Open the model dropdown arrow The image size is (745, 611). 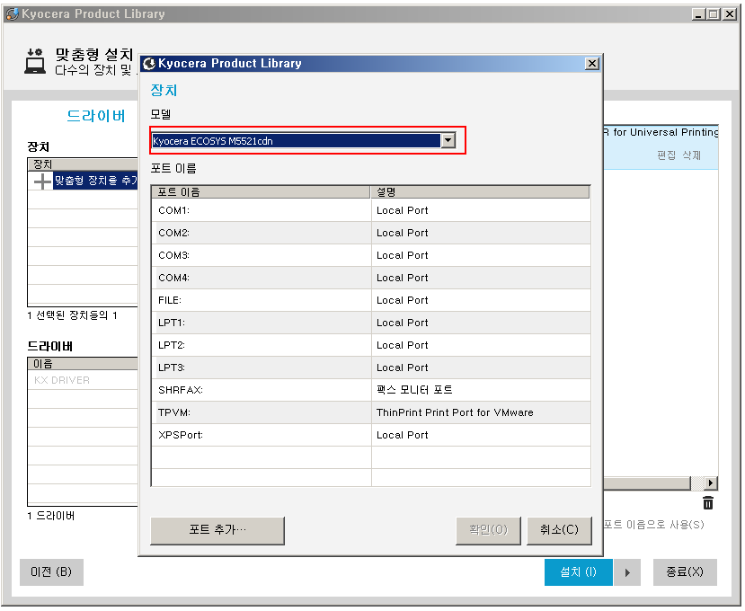point(448,141)
